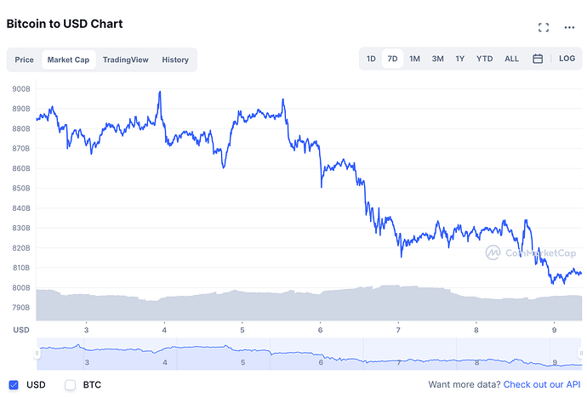Screen dimensions: 587x397
Task: Open the calendar date range picker
Action: 538,60
